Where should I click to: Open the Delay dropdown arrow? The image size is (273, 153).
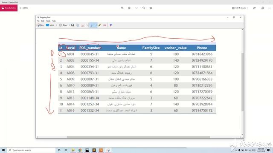[x=69, y=25]
